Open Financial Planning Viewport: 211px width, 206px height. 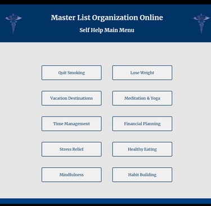point(142,124)
